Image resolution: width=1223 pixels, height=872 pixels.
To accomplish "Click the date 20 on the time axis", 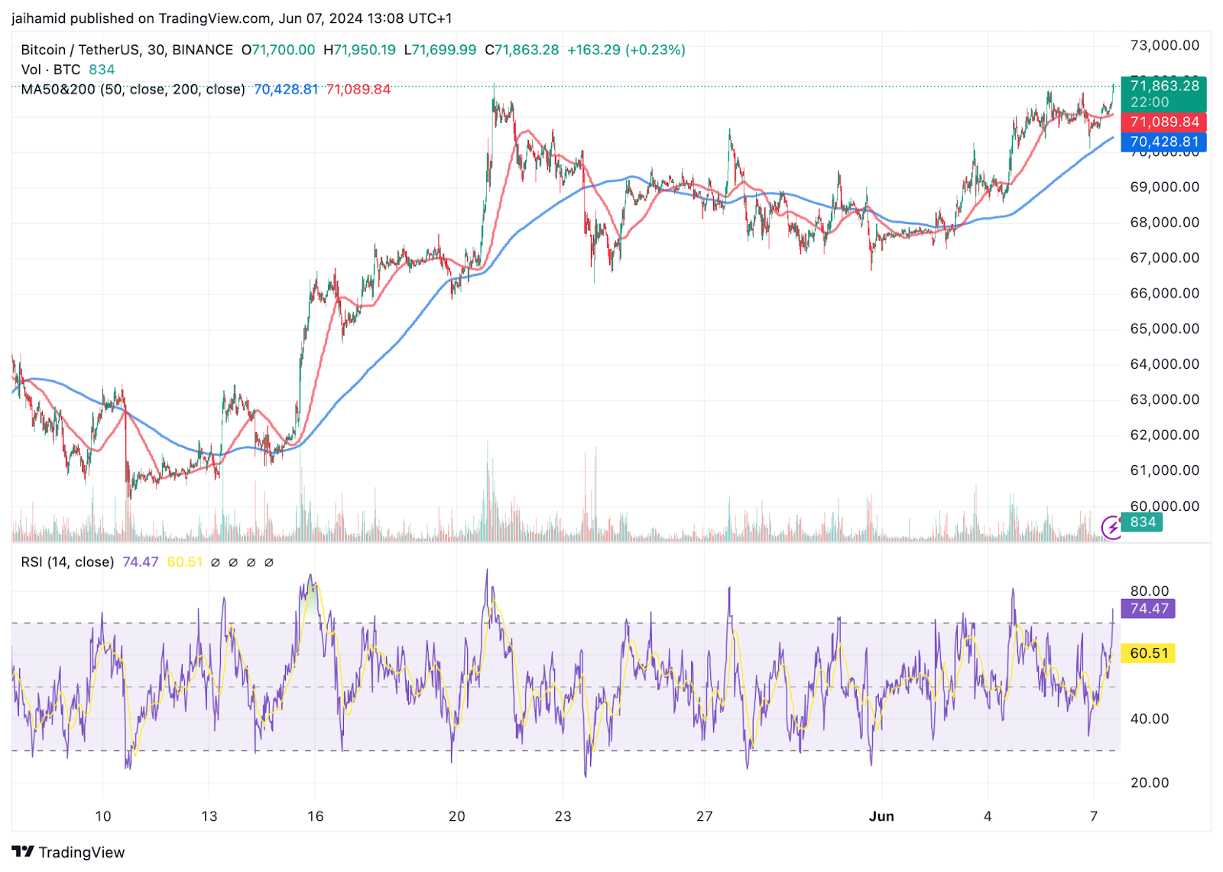I will [x=457, y=816].
